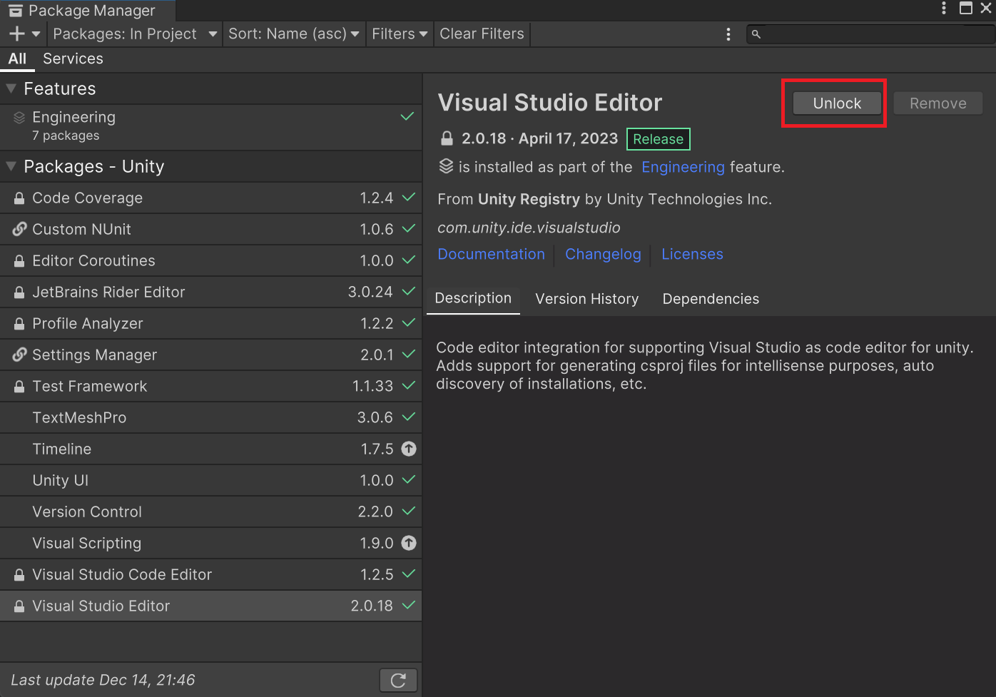Select the Profile Analyzer package
Viewport: 996px width, 697px height.
point(210,324)
